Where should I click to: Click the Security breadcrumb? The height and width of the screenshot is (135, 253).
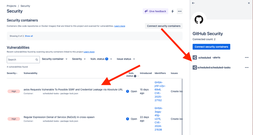25,6
